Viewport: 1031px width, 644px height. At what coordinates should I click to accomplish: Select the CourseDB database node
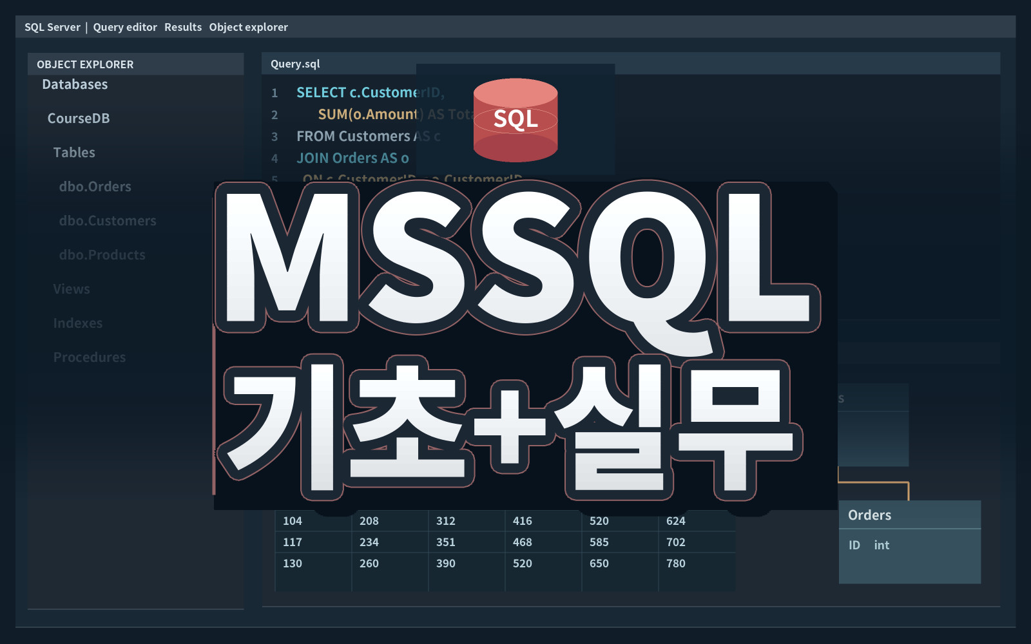tap(79, 118)
